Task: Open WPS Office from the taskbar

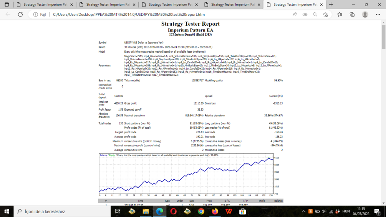Action: pos(229,211)
